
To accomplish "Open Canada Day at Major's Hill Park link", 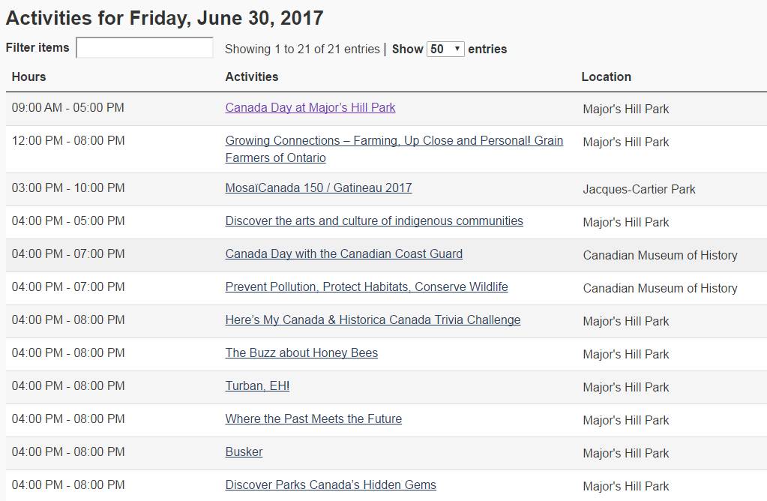I will point(310,107).
